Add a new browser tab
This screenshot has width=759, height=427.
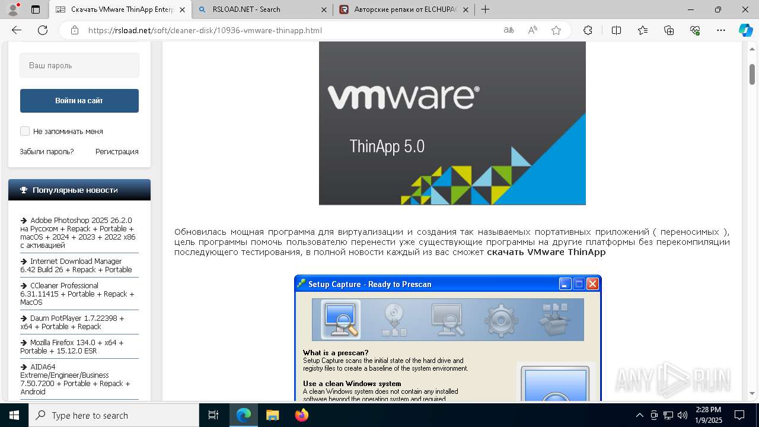point(485,9)
